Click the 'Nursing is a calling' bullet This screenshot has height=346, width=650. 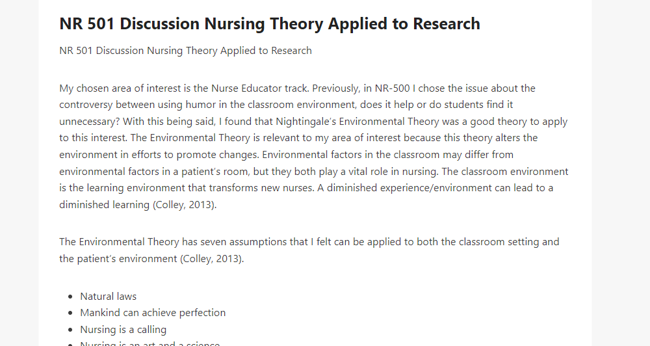[123, 329]
